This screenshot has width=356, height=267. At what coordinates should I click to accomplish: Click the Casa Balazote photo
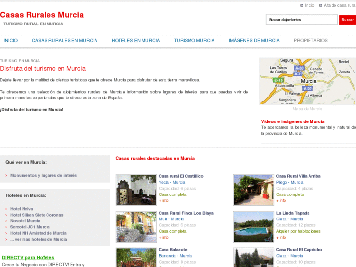[x=136, y=258]
